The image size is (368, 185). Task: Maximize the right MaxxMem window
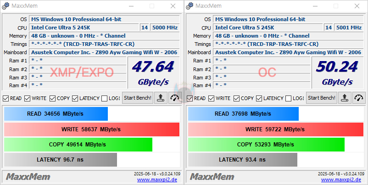[336, 6]
